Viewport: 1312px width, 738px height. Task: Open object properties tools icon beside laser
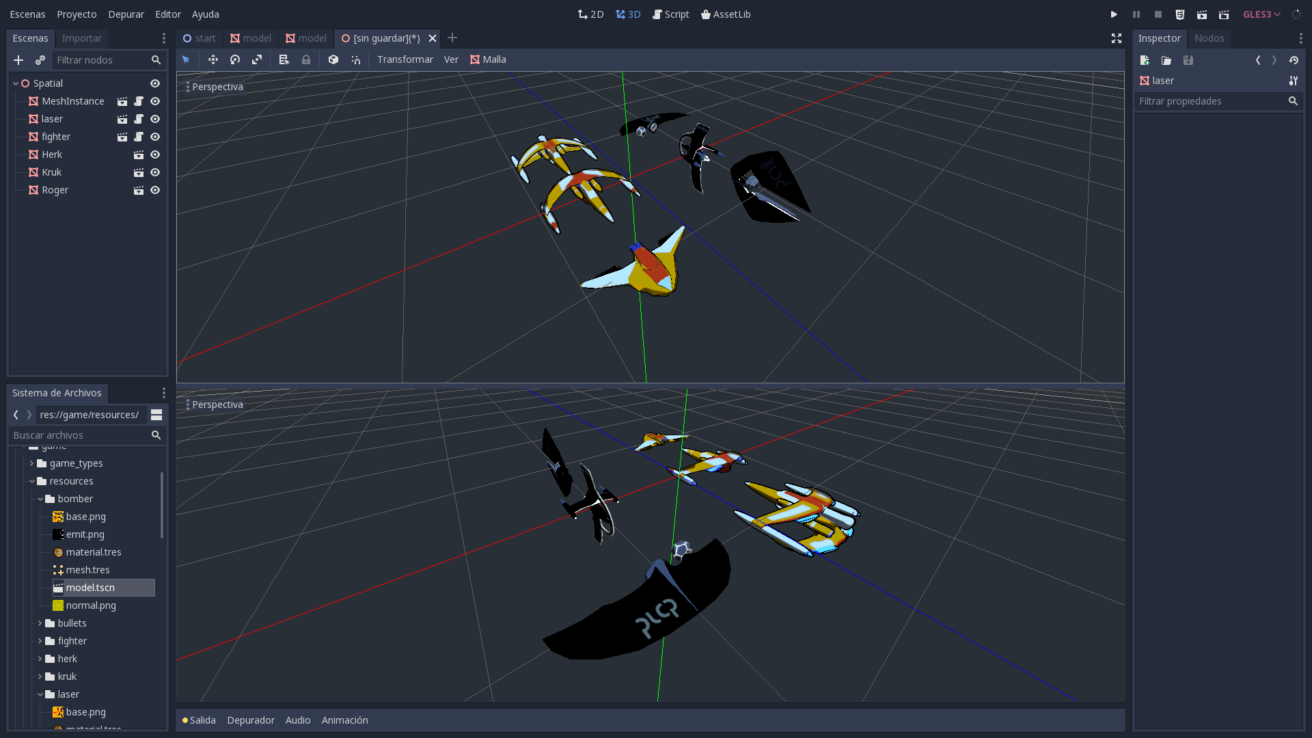point(1294,81)
